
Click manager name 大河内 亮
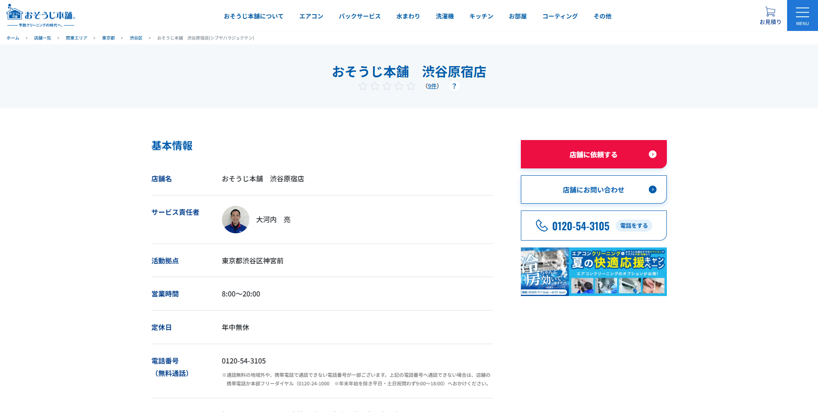(274, 220)
